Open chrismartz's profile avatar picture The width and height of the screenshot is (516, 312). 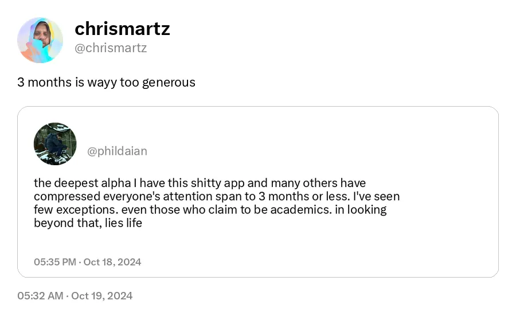point(40,40)
